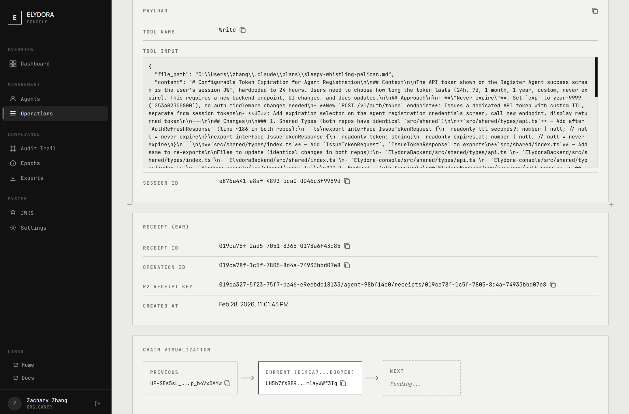The height and width of the screenshot is (414, 629).
Task: Copy the R2 receipt key
Action: [x=553, y=284]
